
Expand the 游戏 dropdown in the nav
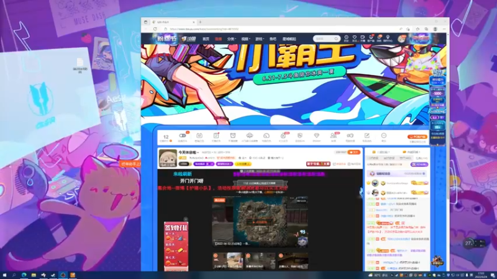pos(259,39)
